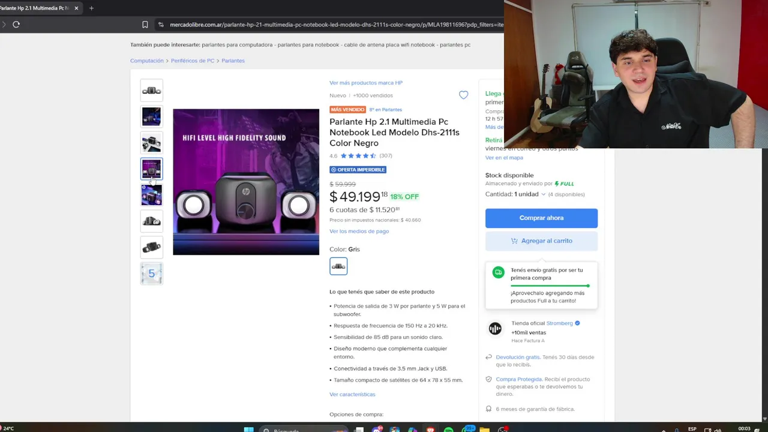Click the main HIFI Level product image
768x432 pixels.
click(246, 182)
